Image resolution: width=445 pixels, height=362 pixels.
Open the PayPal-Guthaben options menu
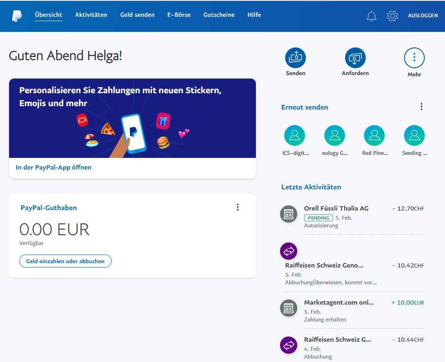point(238,207)
